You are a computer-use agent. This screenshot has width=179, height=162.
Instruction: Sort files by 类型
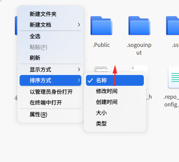click(115, 123)
